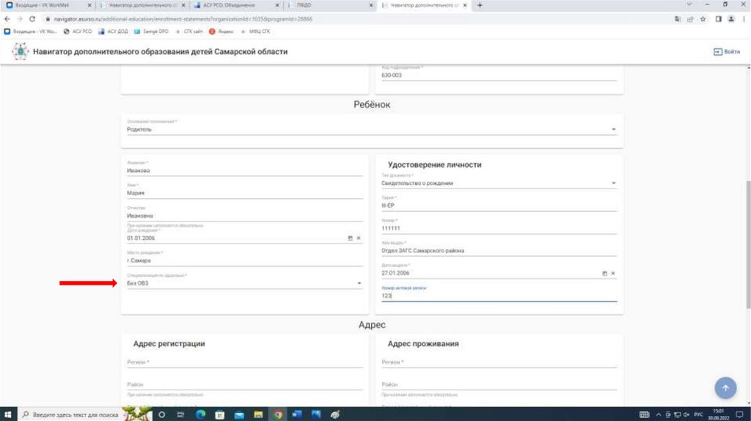
Task: Expand the 'Свидетельство о рождении' document type dropdown
Action: 613,183
